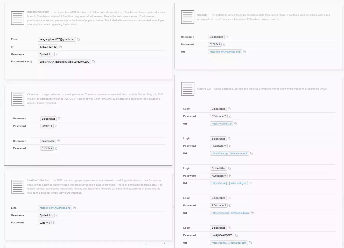Select the 135.23.48.139 IP field
Viewport: 344px width, 248px height.
(x=48, y=47)
